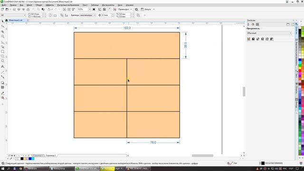Open the Растровые изображения menu
Viewport: 304px width, 171px height.
[68, 5]
